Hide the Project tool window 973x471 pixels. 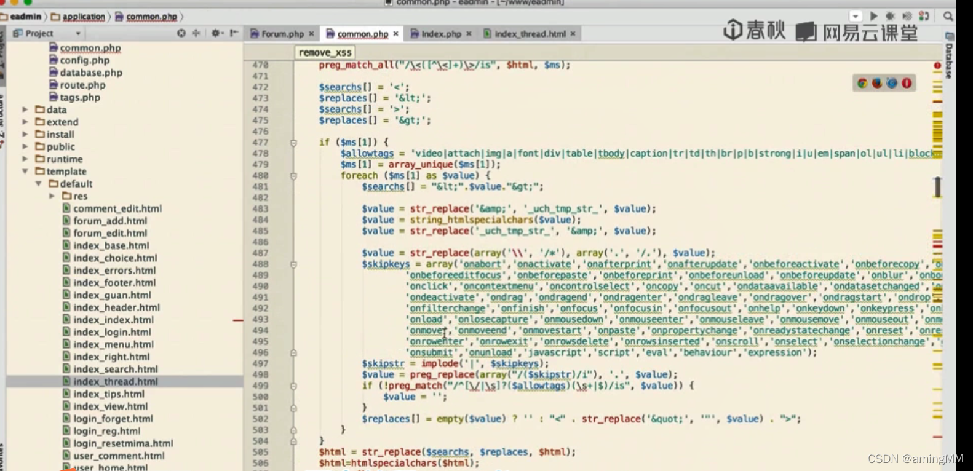[234, 33]
